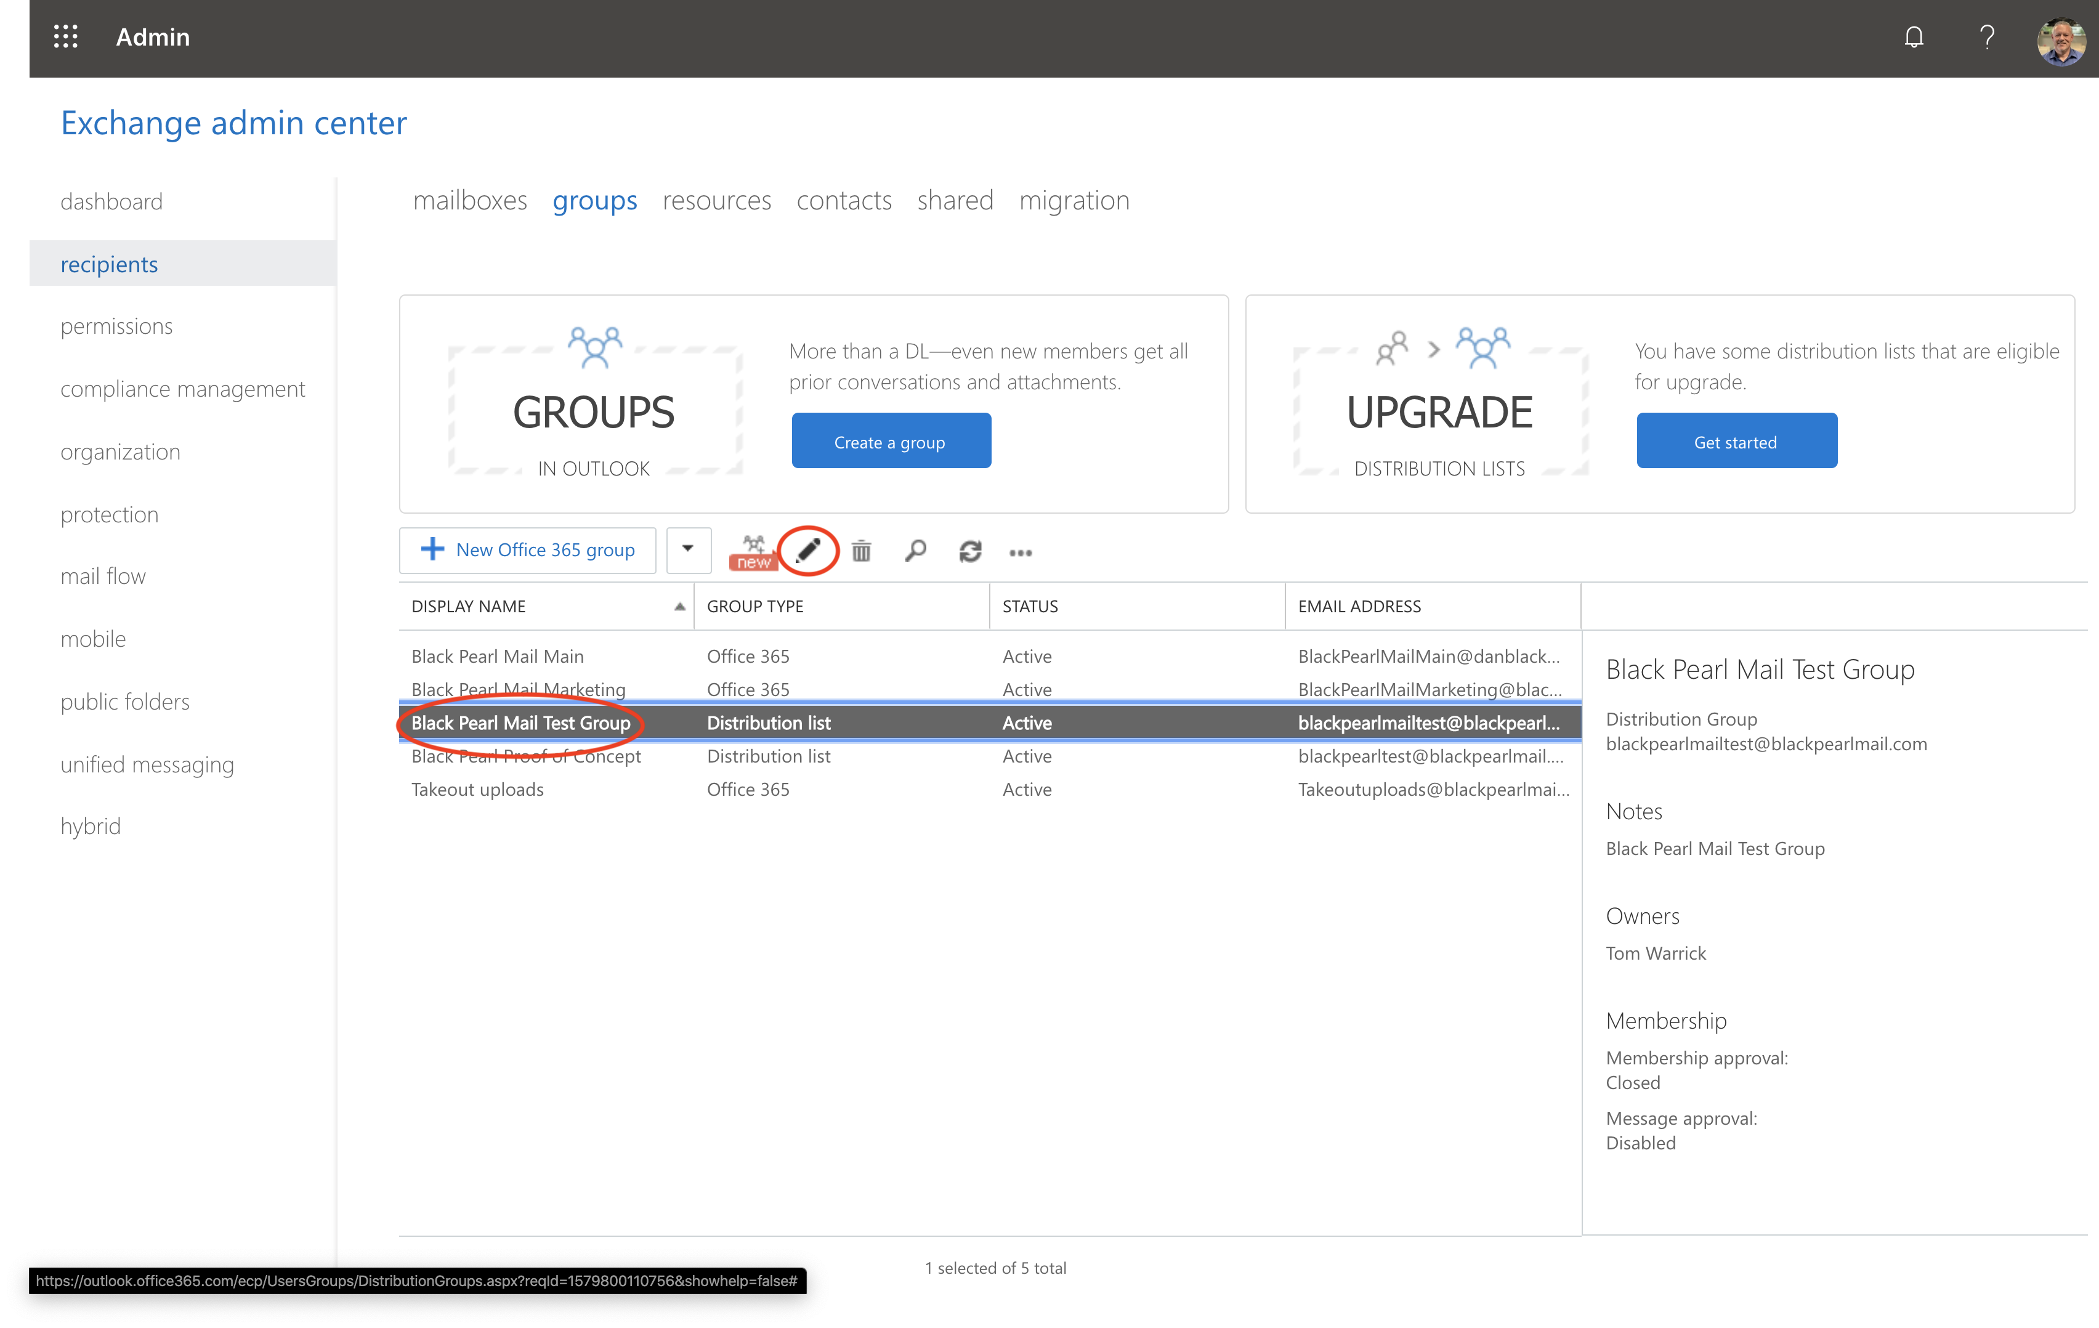The width and height of the screenshot is (2099, 1328).
Task: Open notifications bell icon
Action: [1914, 36]
